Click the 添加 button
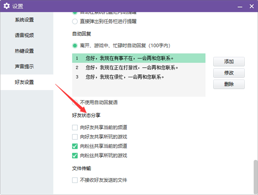Screen dimensions: 258x195 (229, 62)
